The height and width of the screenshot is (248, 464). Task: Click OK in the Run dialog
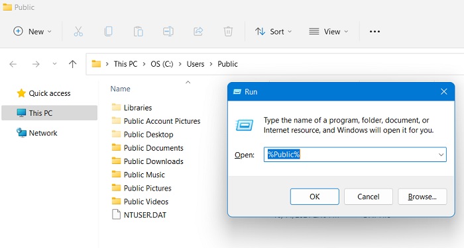click(315, 196)
